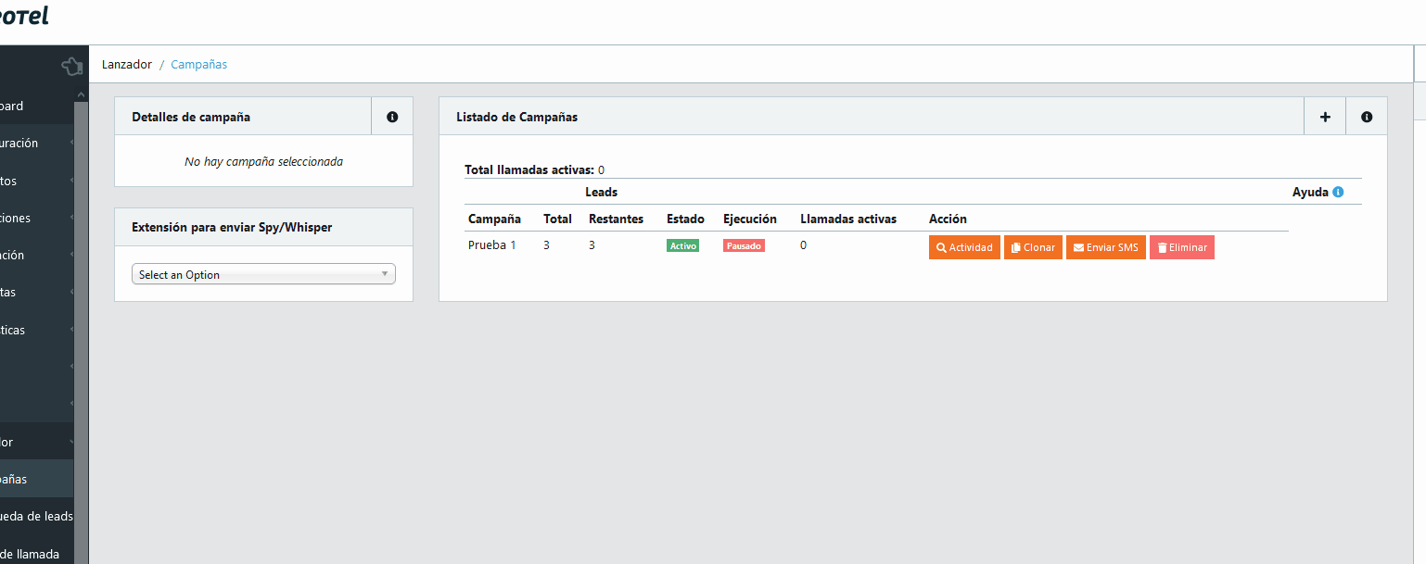Open Actividad for the Prueba 1 campaign
The width and height of the screenshot is (1426, 564).
tap(964, 248)
